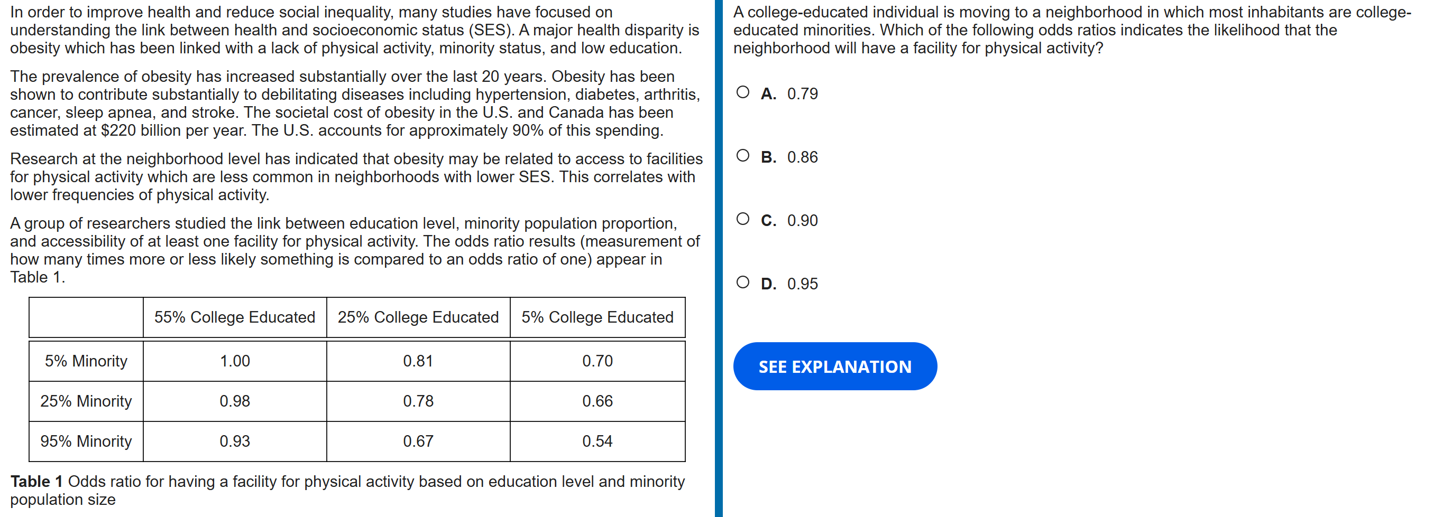Click the 25% Minority row header

(86, 401)
